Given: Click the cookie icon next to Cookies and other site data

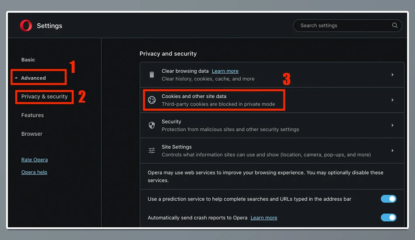Looking at the screenshot, I should (x=152, y=100).
